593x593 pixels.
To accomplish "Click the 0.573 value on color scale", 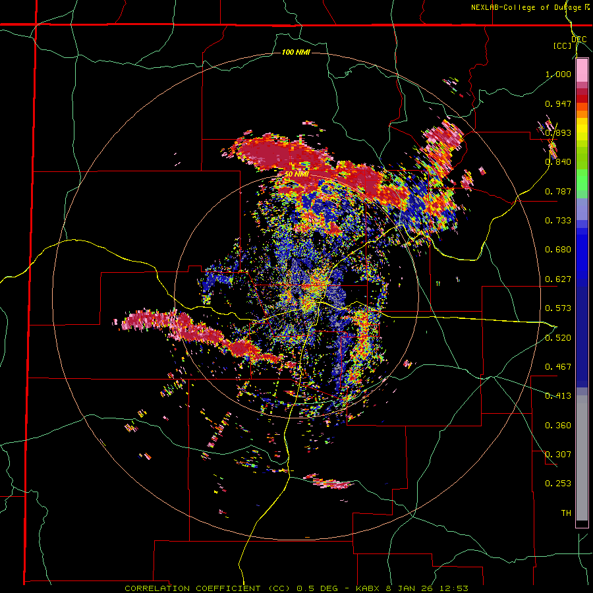I will pos(558,308).
